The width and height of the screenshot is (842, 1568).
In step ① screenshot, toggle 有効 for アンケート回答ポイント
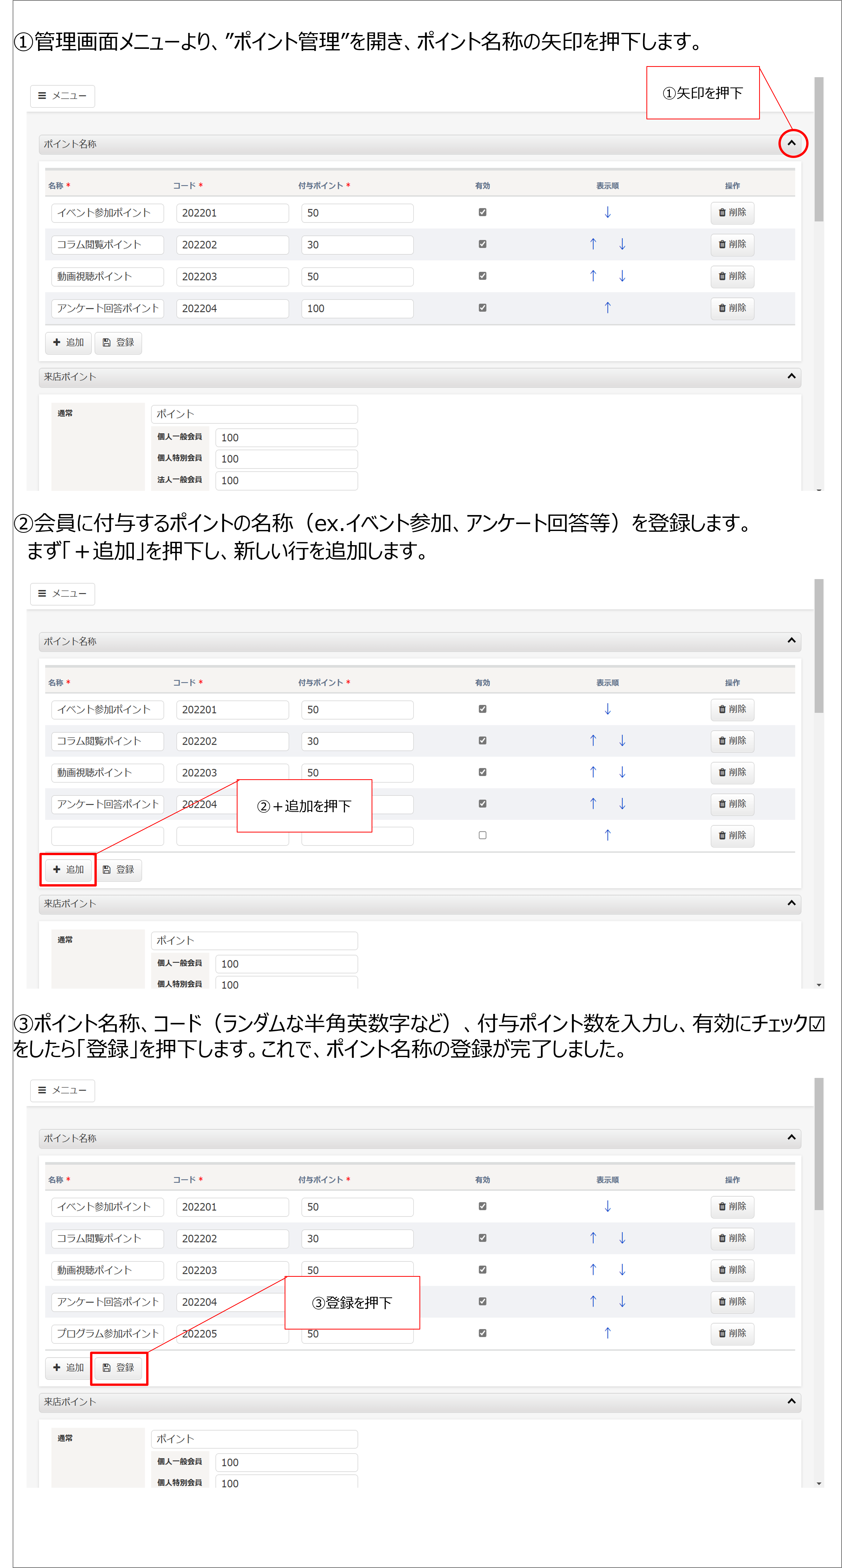pos(482,307)
